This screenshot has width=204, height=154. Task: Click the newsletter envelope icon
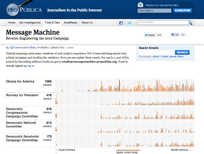click(x=140, y=5)
